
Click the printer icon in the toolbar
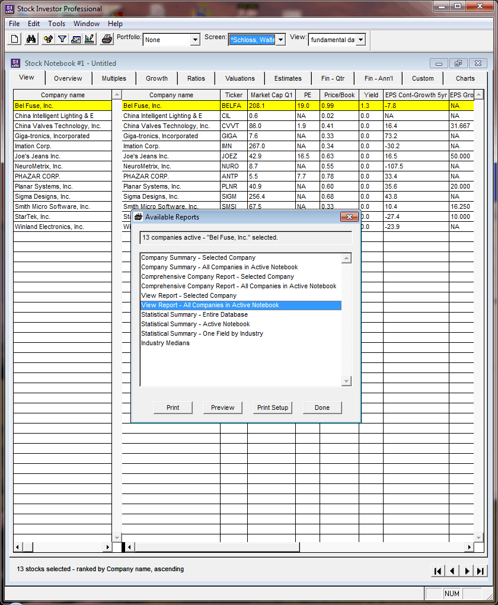[x=107, y=39]
